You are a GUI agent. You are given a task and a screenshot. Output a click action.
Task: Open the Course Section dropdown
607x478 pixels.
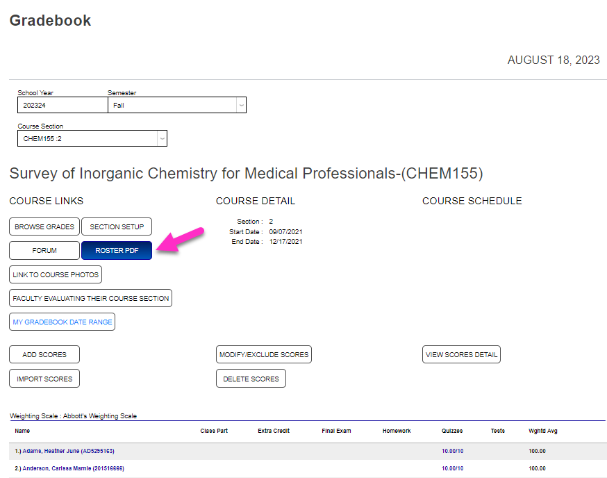[162, 138]
